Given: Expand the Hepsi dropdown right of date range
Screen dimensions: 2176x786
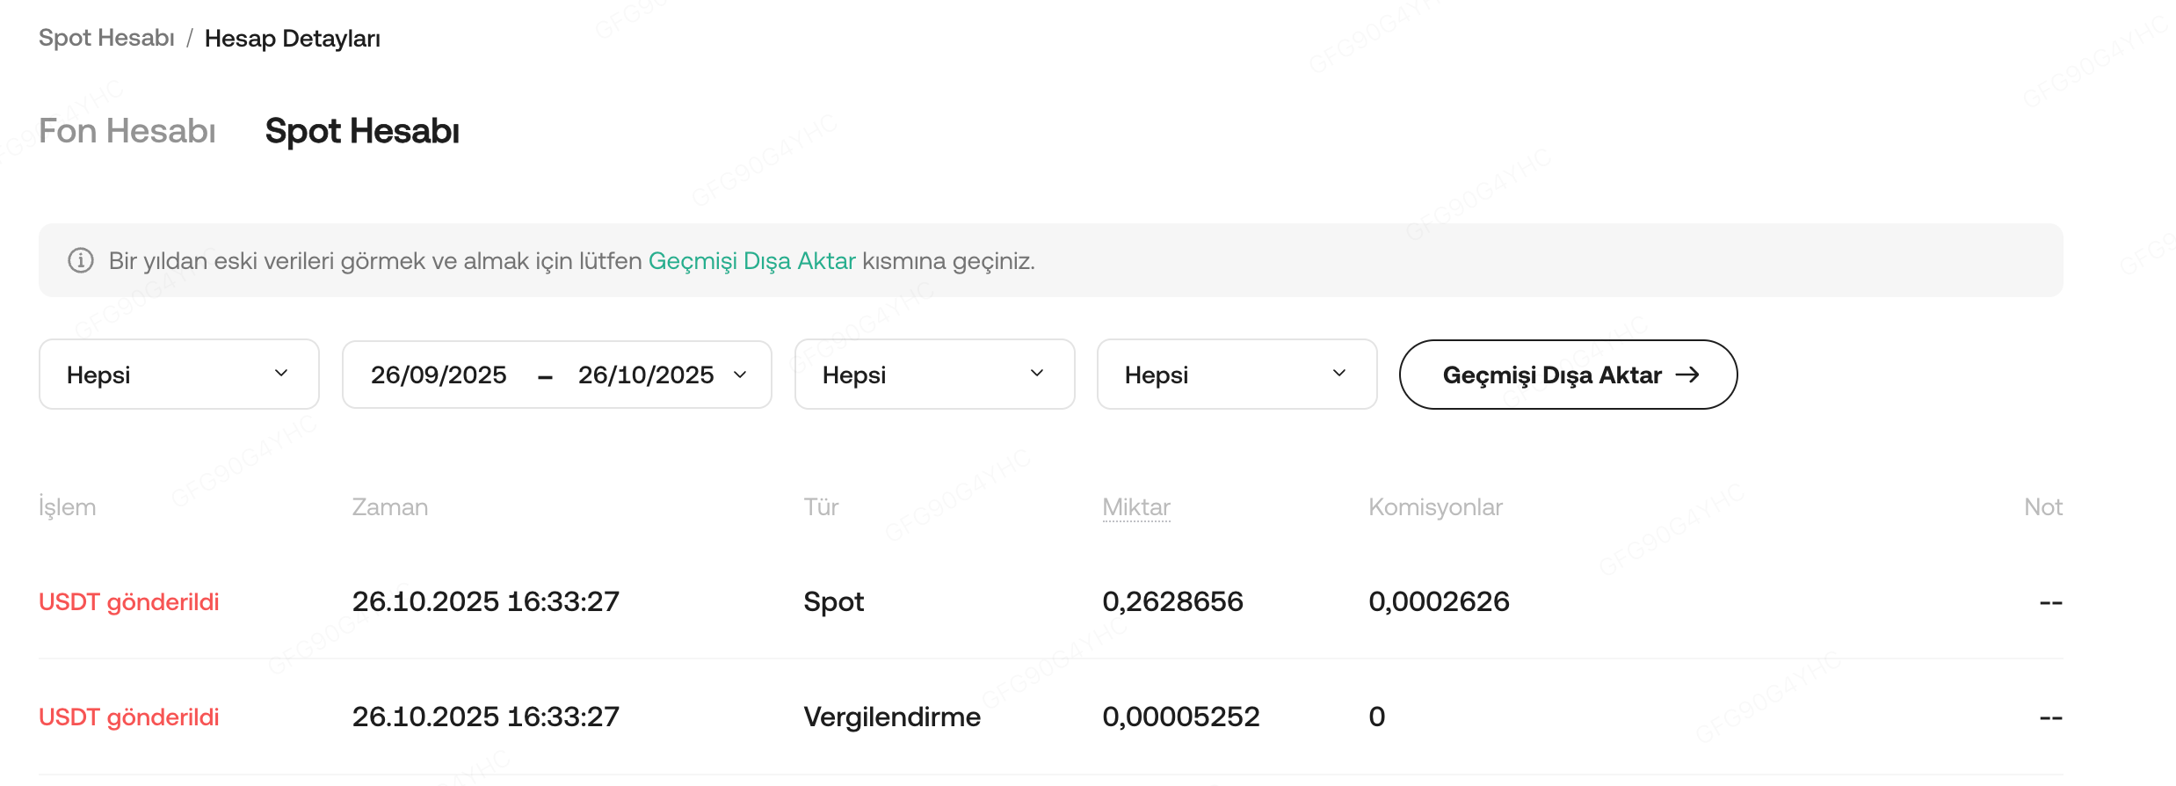Looking at the screenshot, I should (934, 375).
